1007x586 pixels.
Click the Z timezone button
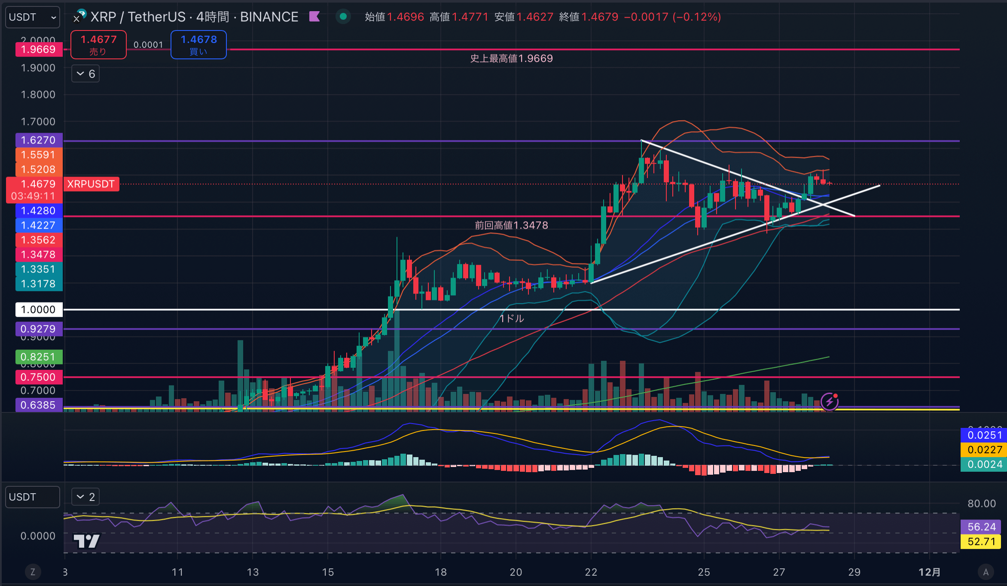(x=33, y=572)
